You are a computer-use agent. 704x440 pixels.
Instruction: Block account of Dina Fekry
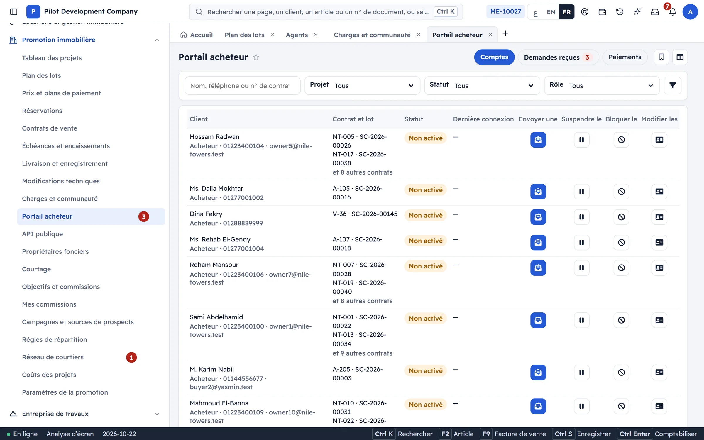point(621,217)
